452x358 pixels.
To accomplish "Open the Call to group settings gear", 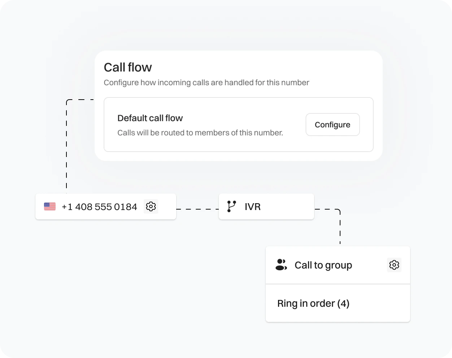I will (x=394, y=265).
